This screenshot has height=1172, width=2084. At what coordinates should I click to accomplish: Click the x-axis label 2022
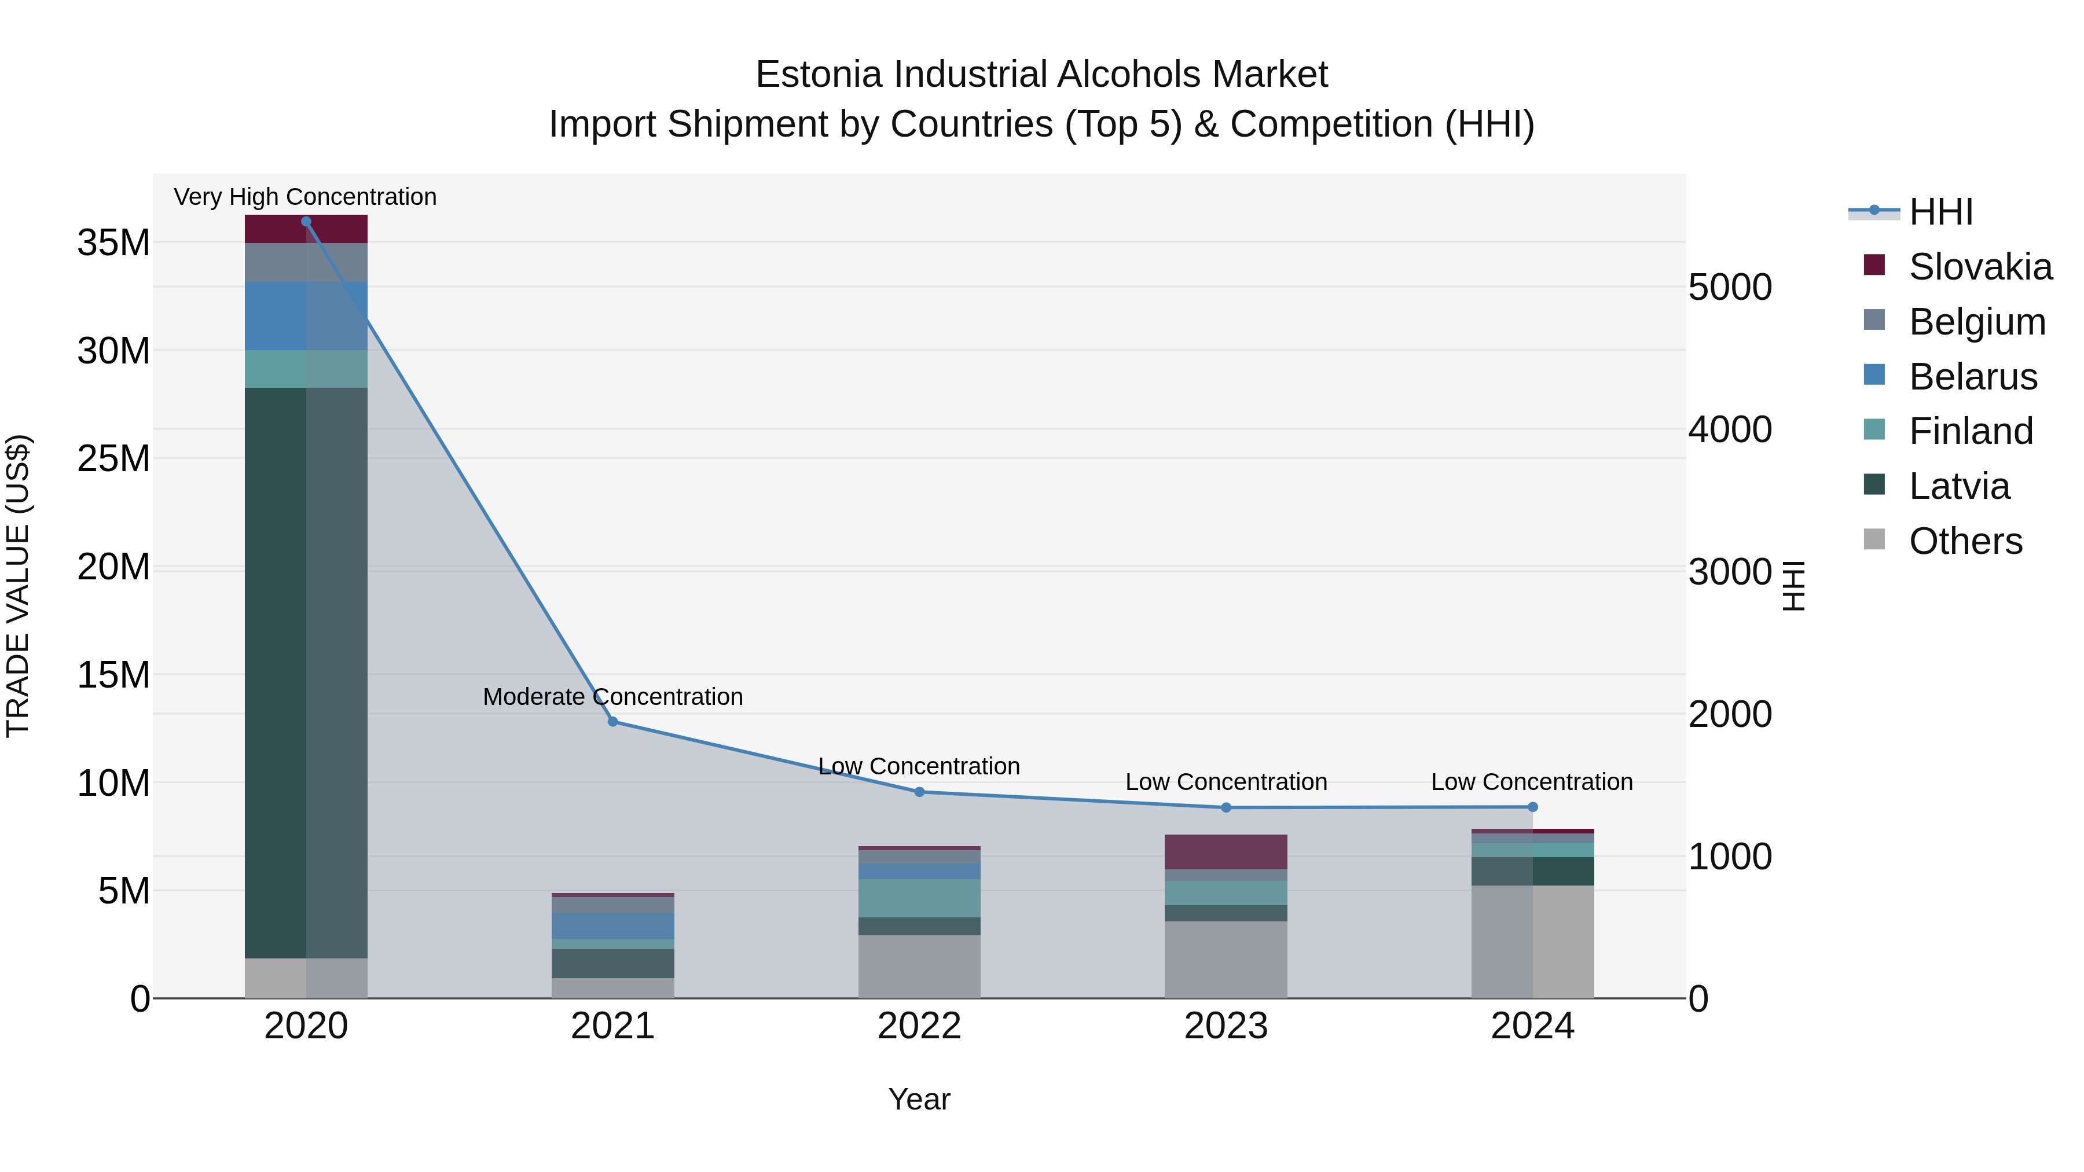point(919,1026)
